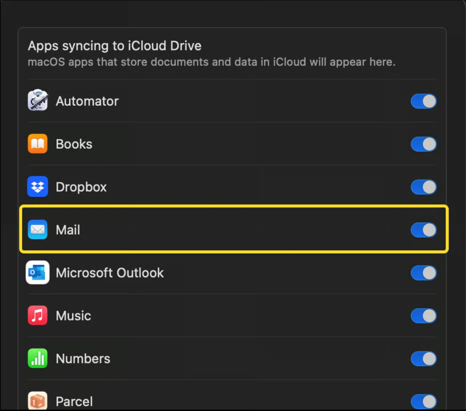
Task: Click the 'Apps syncing to iCloud Drive' heading
Action: point(115,46)
